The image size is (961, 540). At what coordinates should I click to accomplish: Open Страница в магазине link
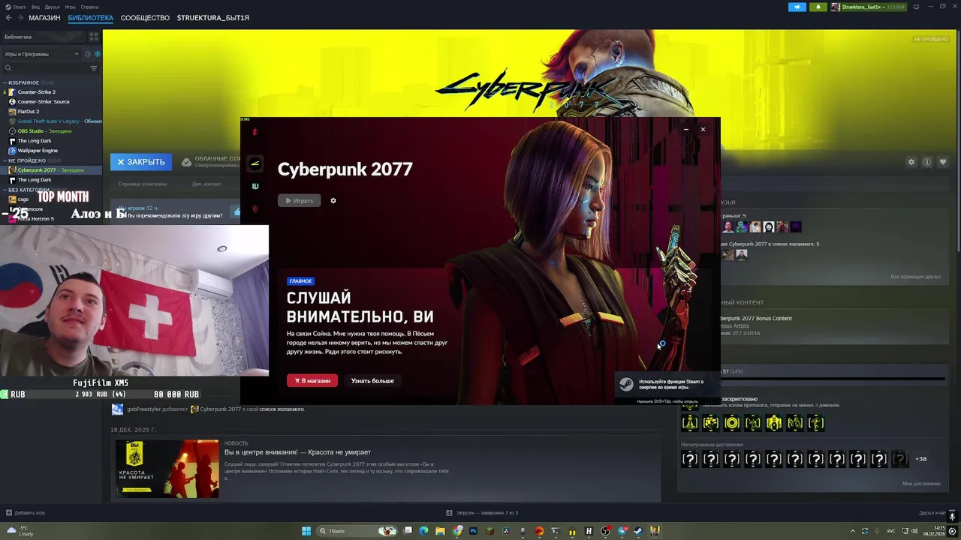coord(143,184)
